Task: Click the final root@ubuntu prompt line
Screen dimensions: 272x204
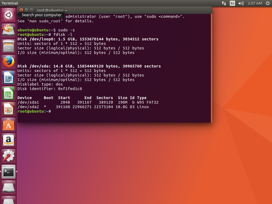Action: click(34, 111)
